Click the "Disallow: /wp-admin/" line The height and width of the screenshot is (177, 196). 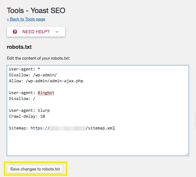33,75
